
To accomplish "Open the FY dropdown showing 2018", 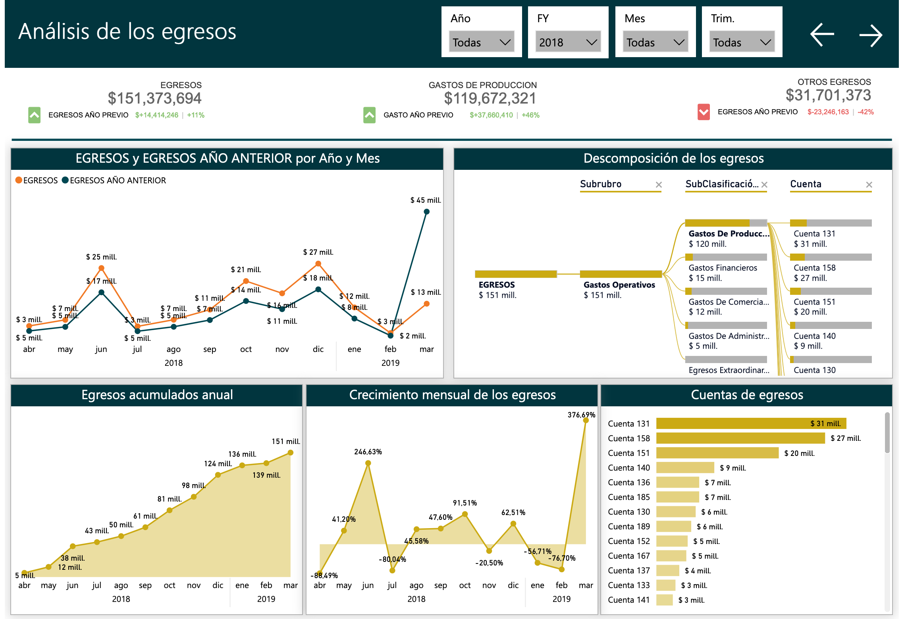I will coord(568,42).
